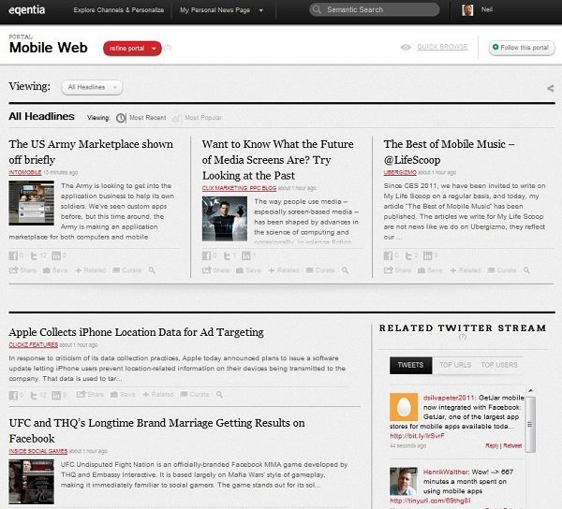
Task: Click Reply on dsilvapeter2011's tweet
Action: 492,446
